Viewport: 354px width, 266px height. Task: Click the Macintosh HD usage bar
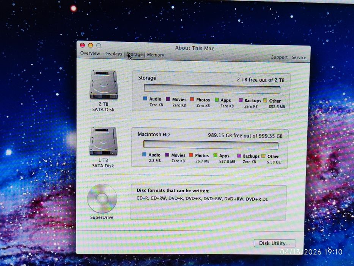(x=211, y=145)
